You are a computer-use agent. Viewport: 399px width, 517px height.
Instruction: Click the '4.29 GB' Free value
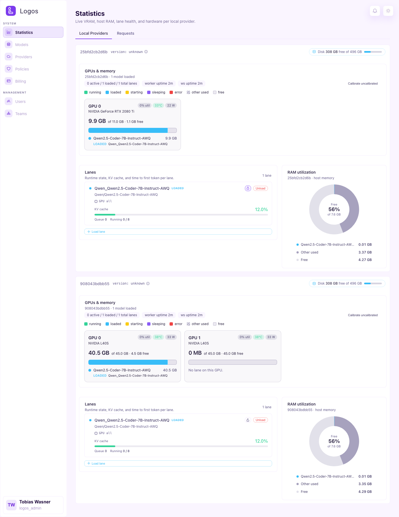[x=365, y=492]
